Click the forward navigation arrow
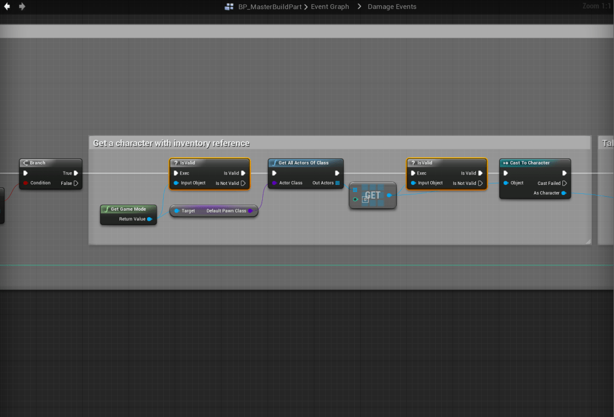The height and width of the screenshot is (417, 614). click(22, 7)
